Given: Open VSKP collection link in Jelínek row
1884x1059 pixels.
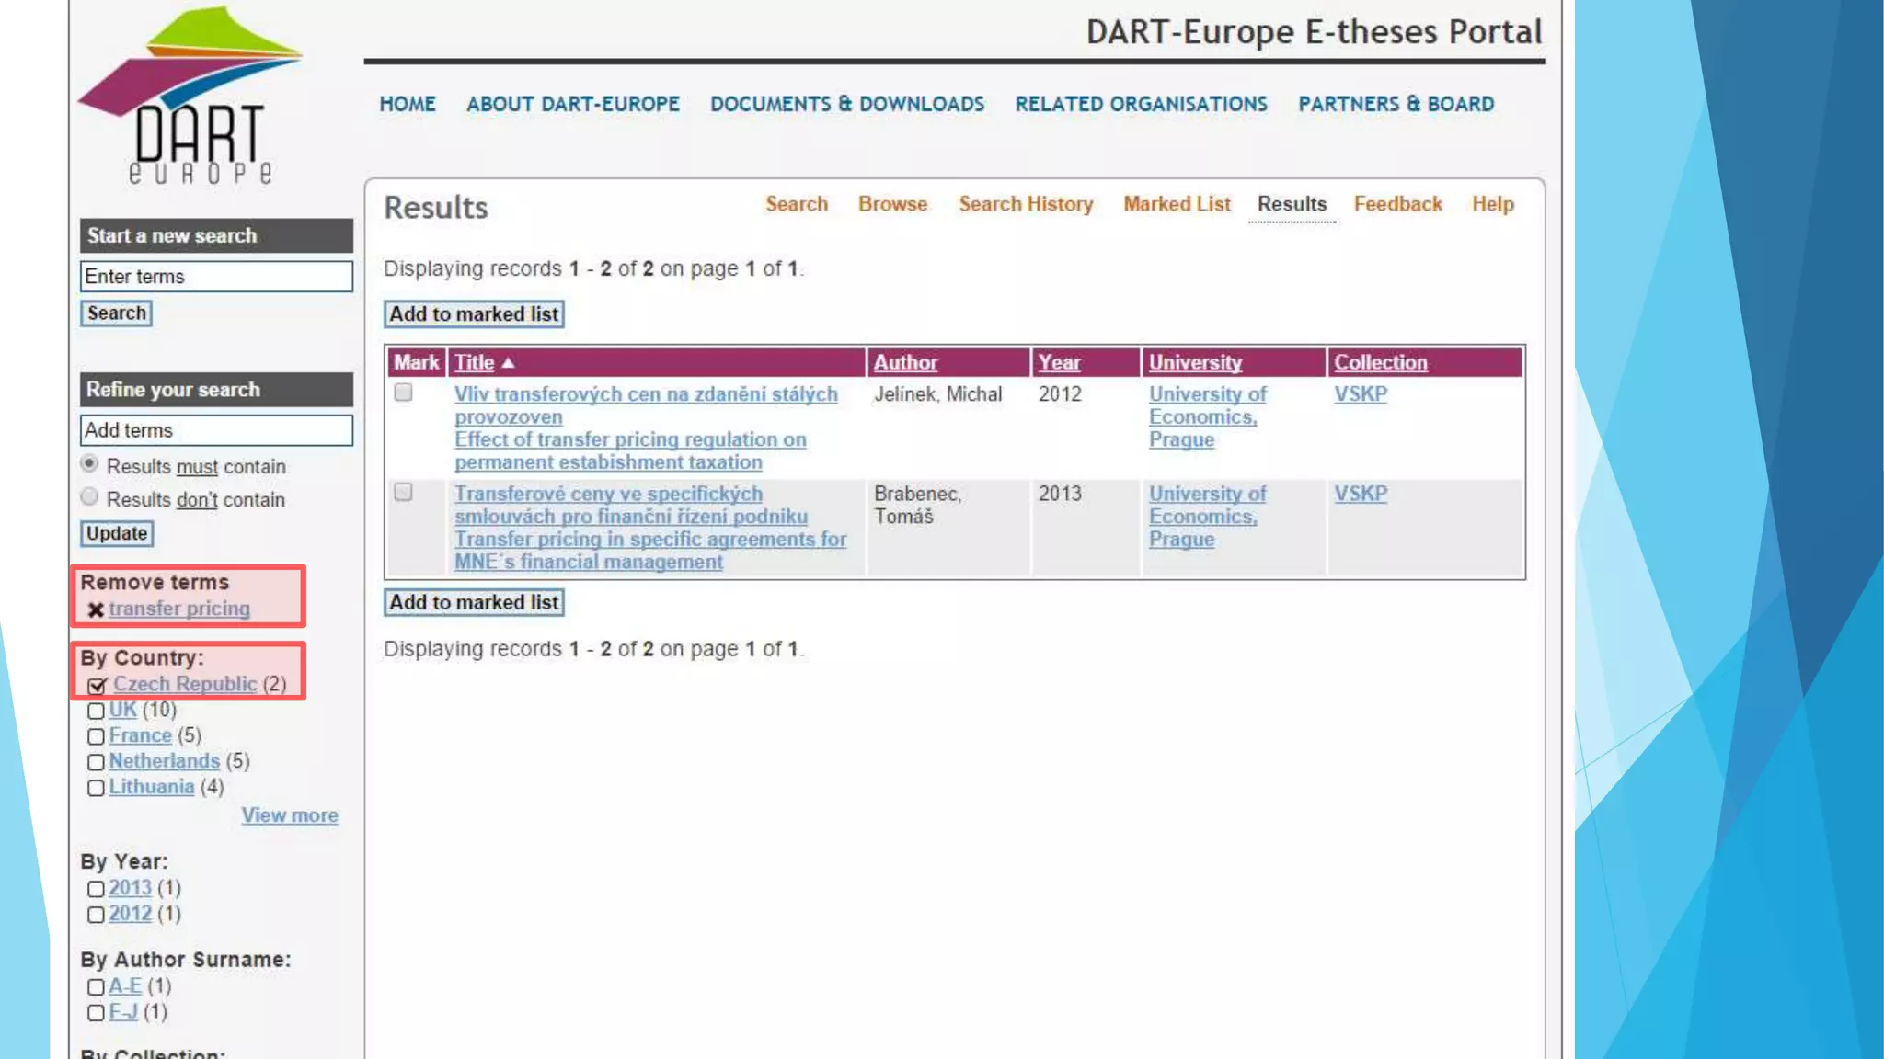Looking at the screenshot, I should click(x=1361, y=394).
